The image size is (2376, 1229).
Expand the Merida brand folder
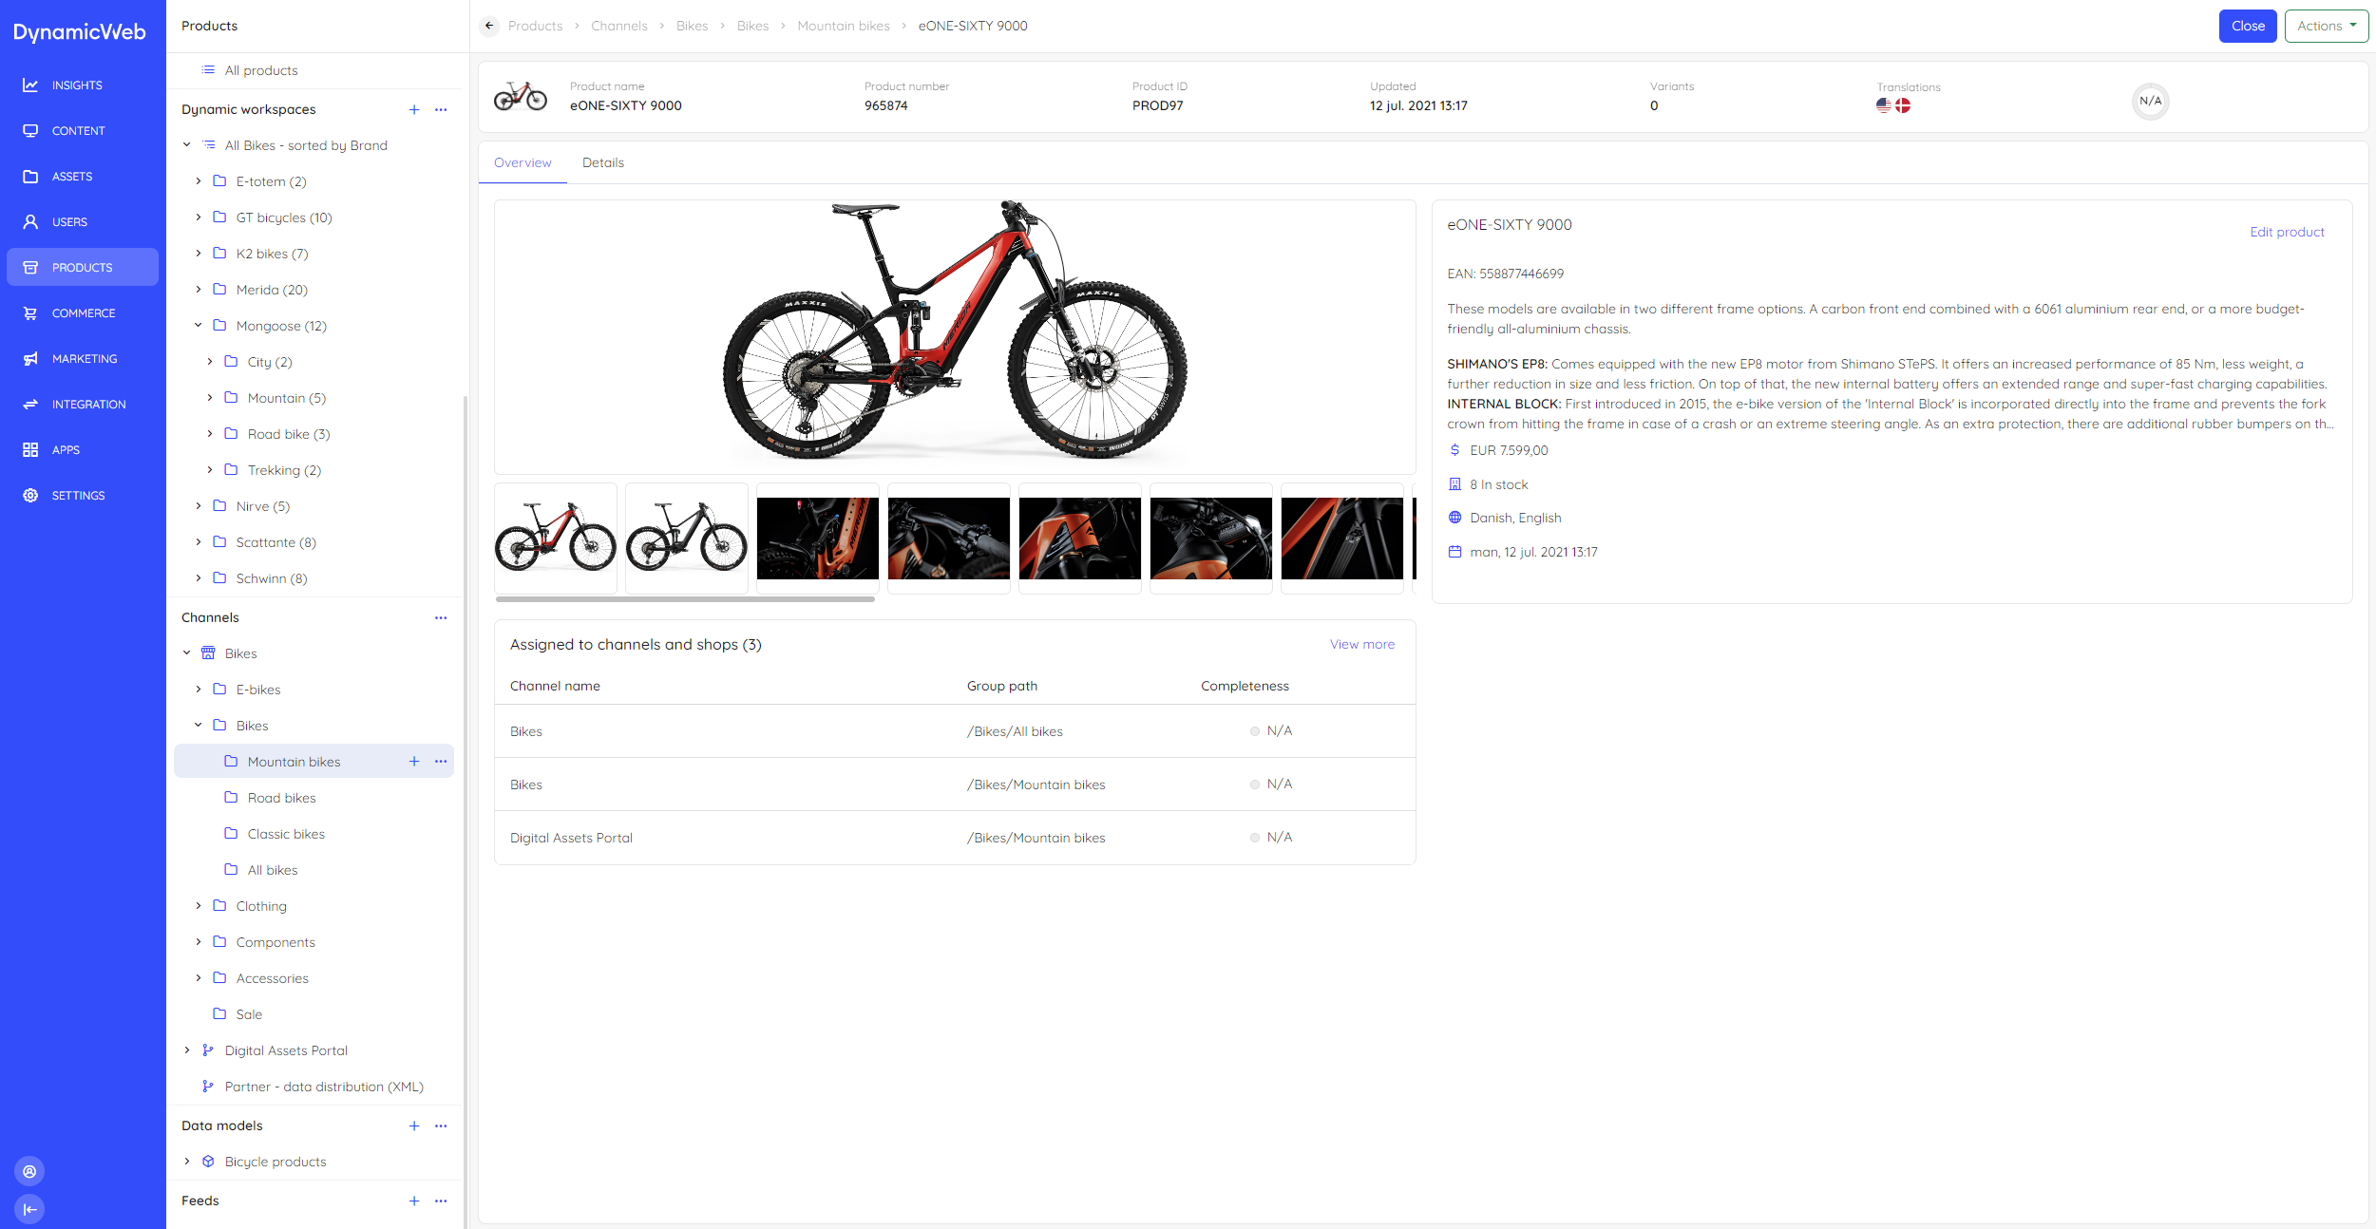click(x=198, y=290)
